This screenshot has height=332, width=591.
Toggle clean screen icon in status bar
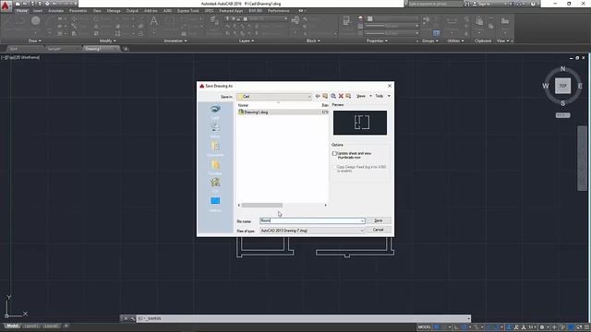[579, 327]
